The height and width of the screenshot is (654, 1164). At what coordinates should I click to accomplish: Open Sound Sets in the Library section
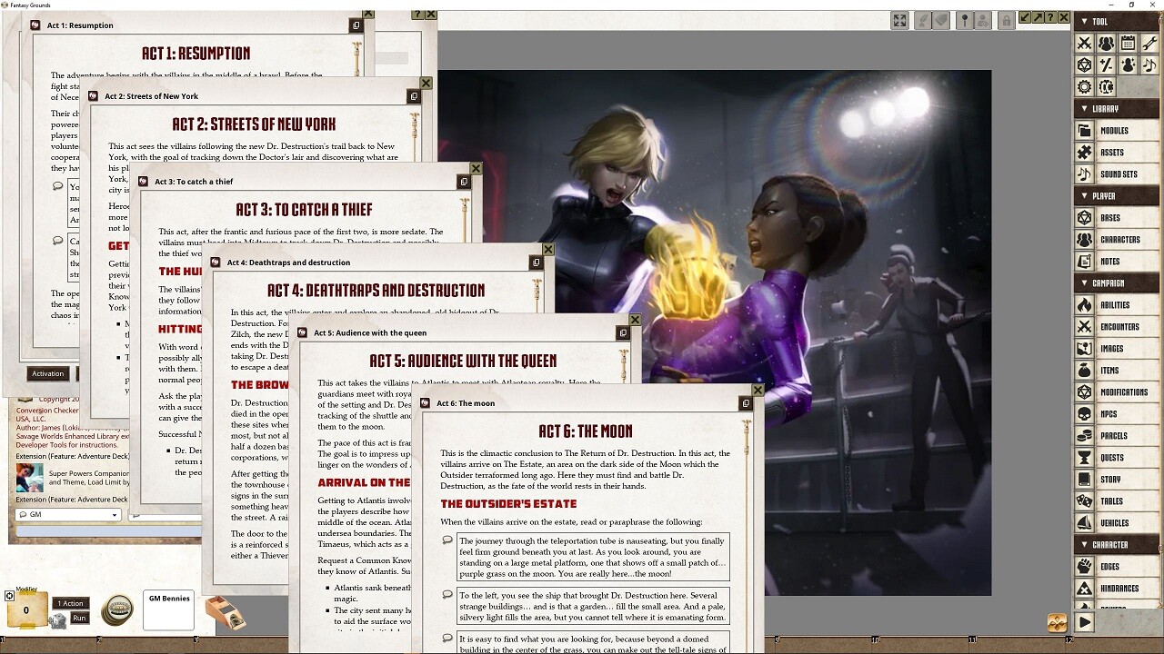tap(1117, 173)
